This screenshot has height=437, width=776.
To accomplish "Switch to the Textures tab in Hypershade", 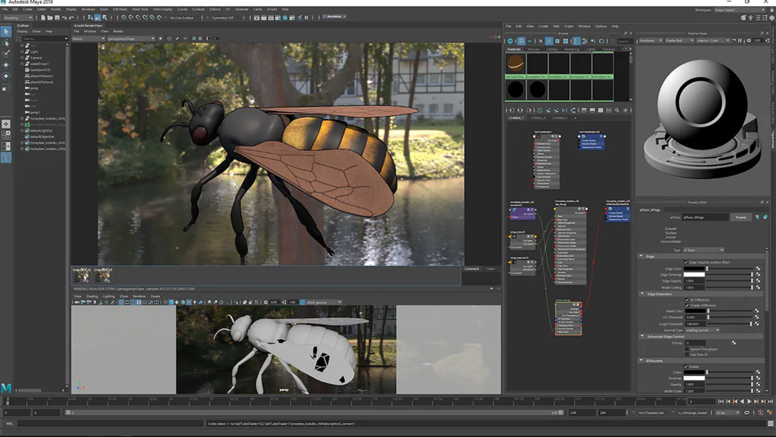I will [x=533, y=49].
